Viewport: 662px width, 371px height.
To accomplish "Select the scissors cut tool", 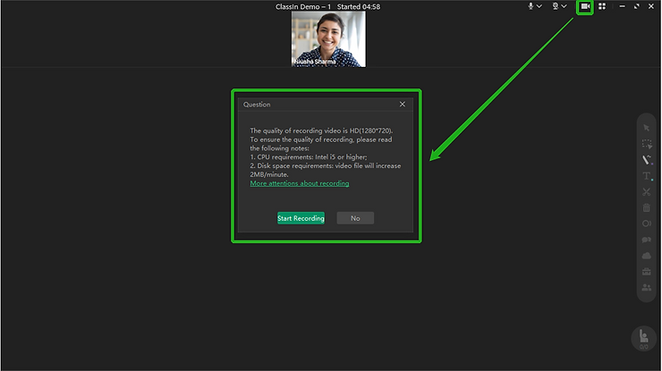I will (x=647, y=192).
